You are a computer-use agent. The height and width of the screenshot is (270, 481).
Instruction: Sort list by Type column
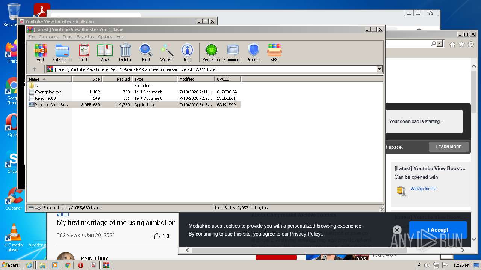(x=154, y=79)
